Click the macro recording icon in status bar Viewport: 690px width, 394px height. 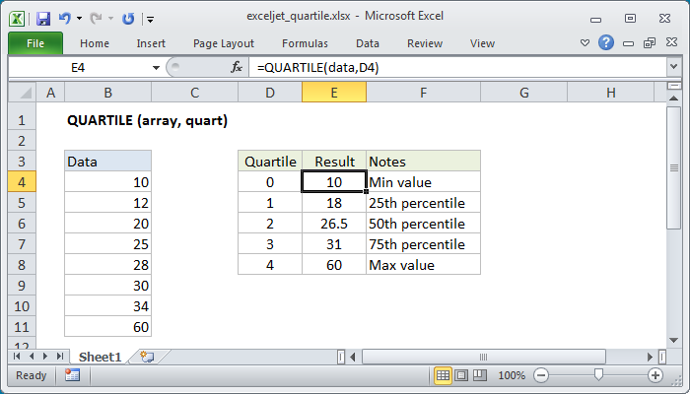pyautogui.click(x=72, y=375)
